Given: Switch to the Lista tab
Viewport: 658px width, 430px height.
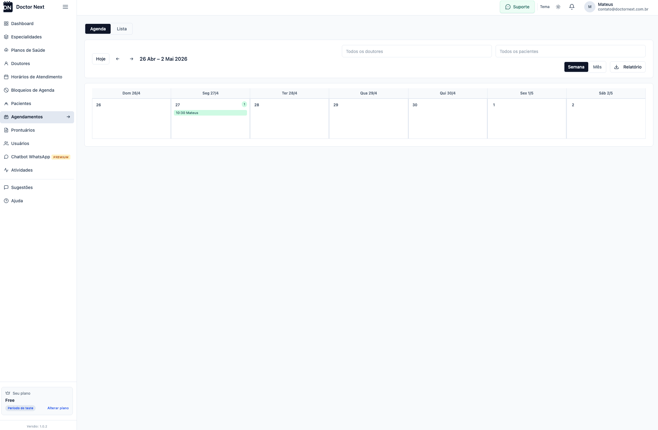Looking at the screenshot, I should pyautogui.click(x=121, y=29).
